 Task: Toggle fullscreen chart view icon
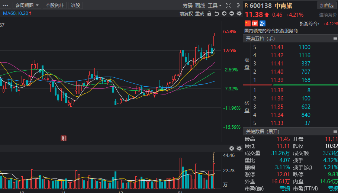point(229,6)
